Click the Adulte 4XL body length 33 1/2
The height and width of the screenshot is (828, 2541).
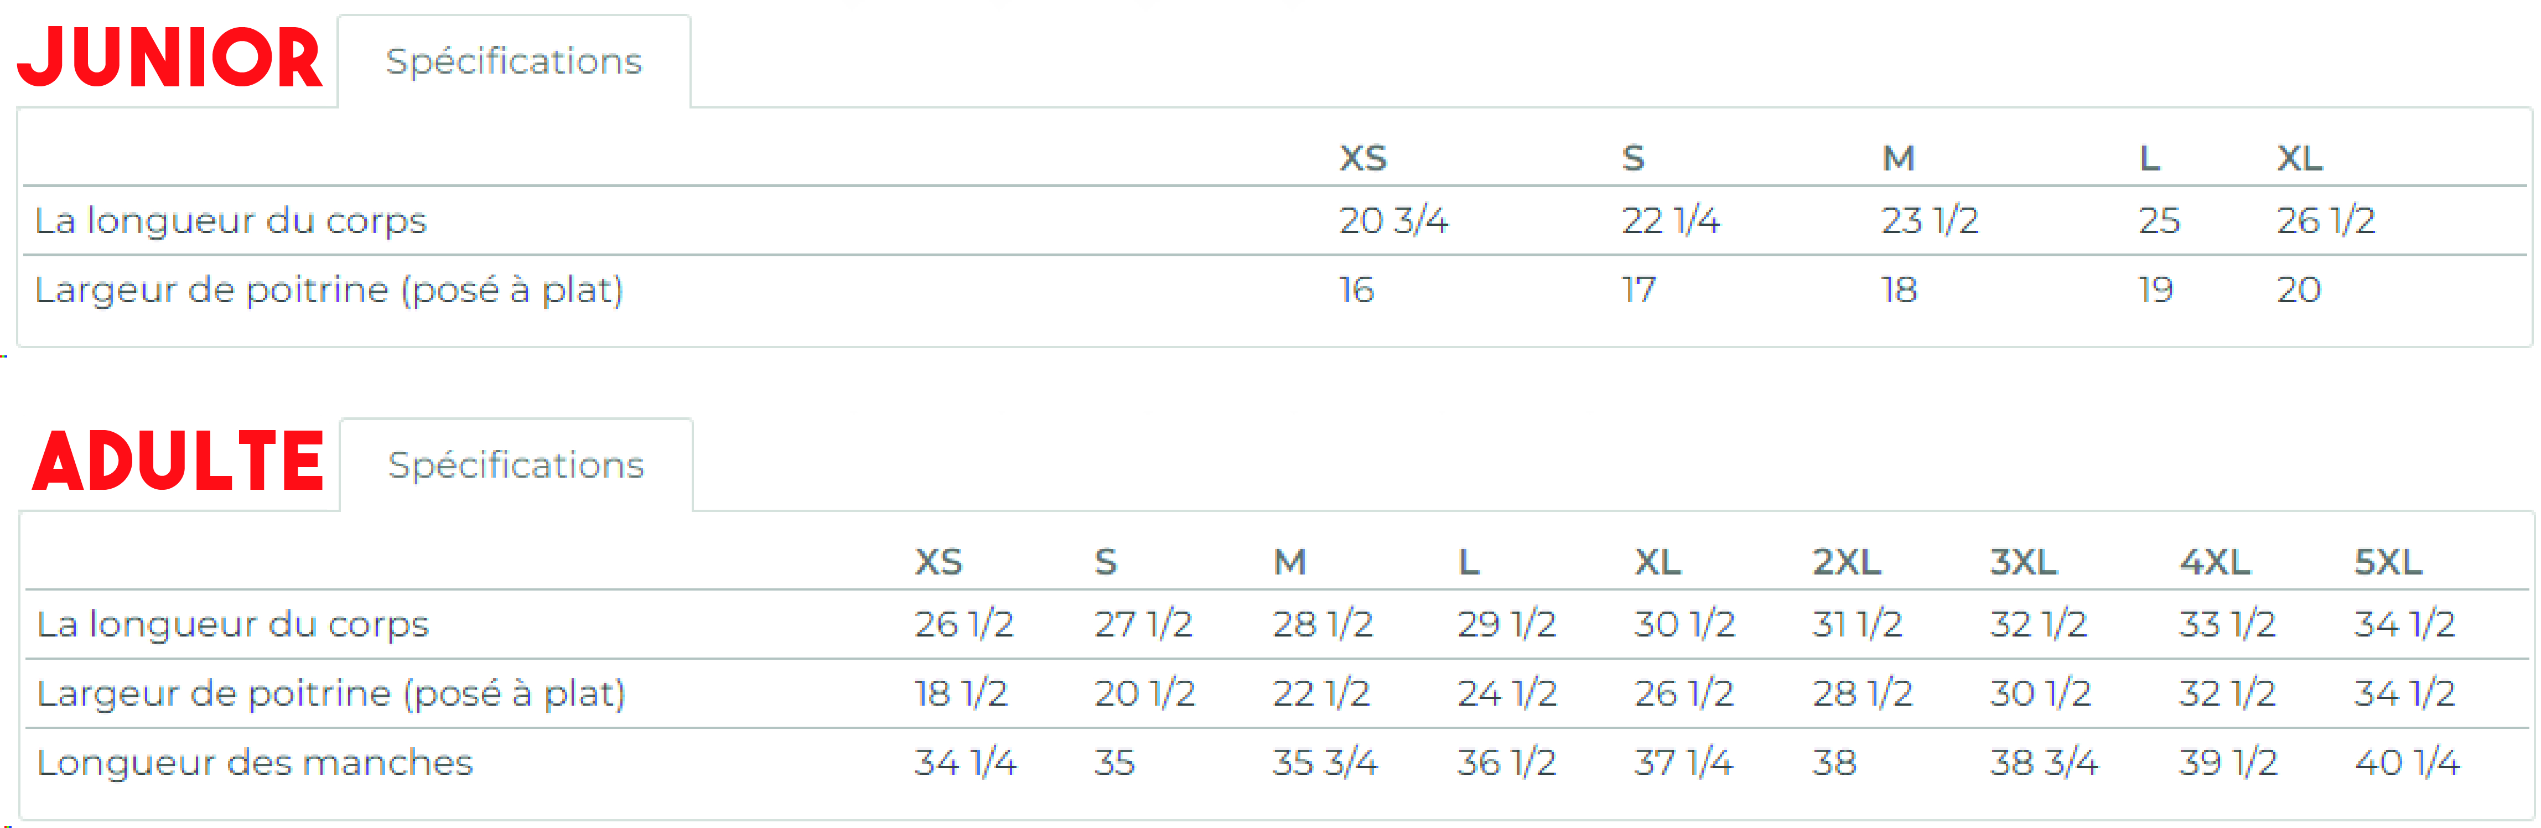pos(2227,624)
